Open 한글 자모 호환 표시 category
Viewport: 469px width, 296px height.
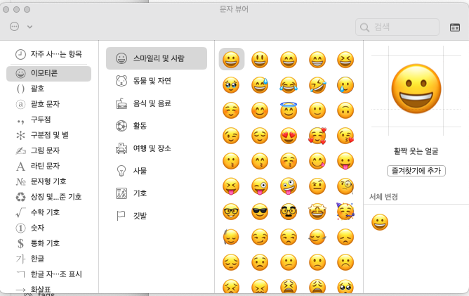[48, 274]
